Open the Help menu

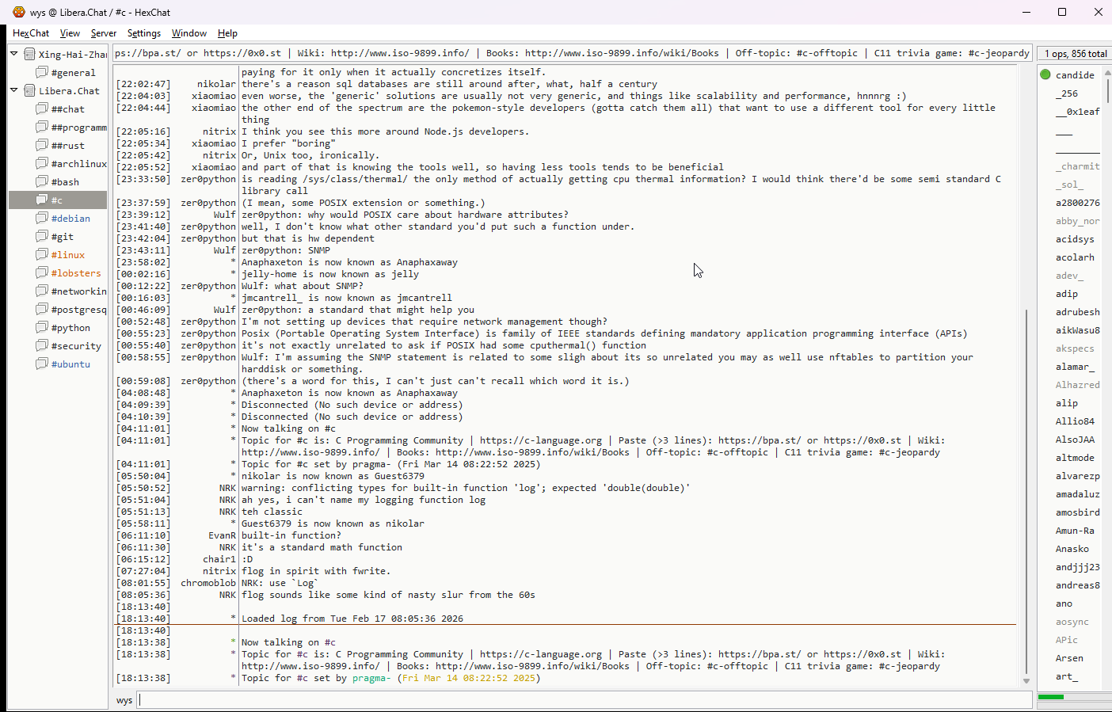click(x=227, y=33)
